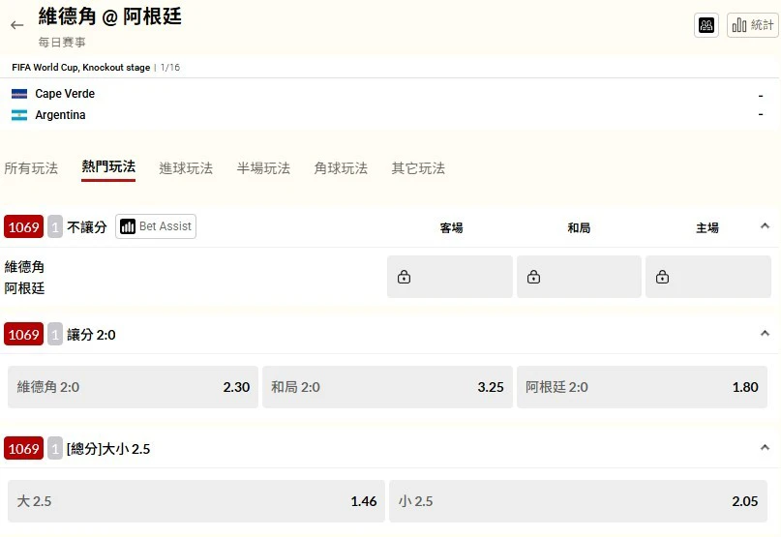Screen dimensions: 781x537
Task: Click the Cape Verde flag icon
Action: click(x=19, y=94)
